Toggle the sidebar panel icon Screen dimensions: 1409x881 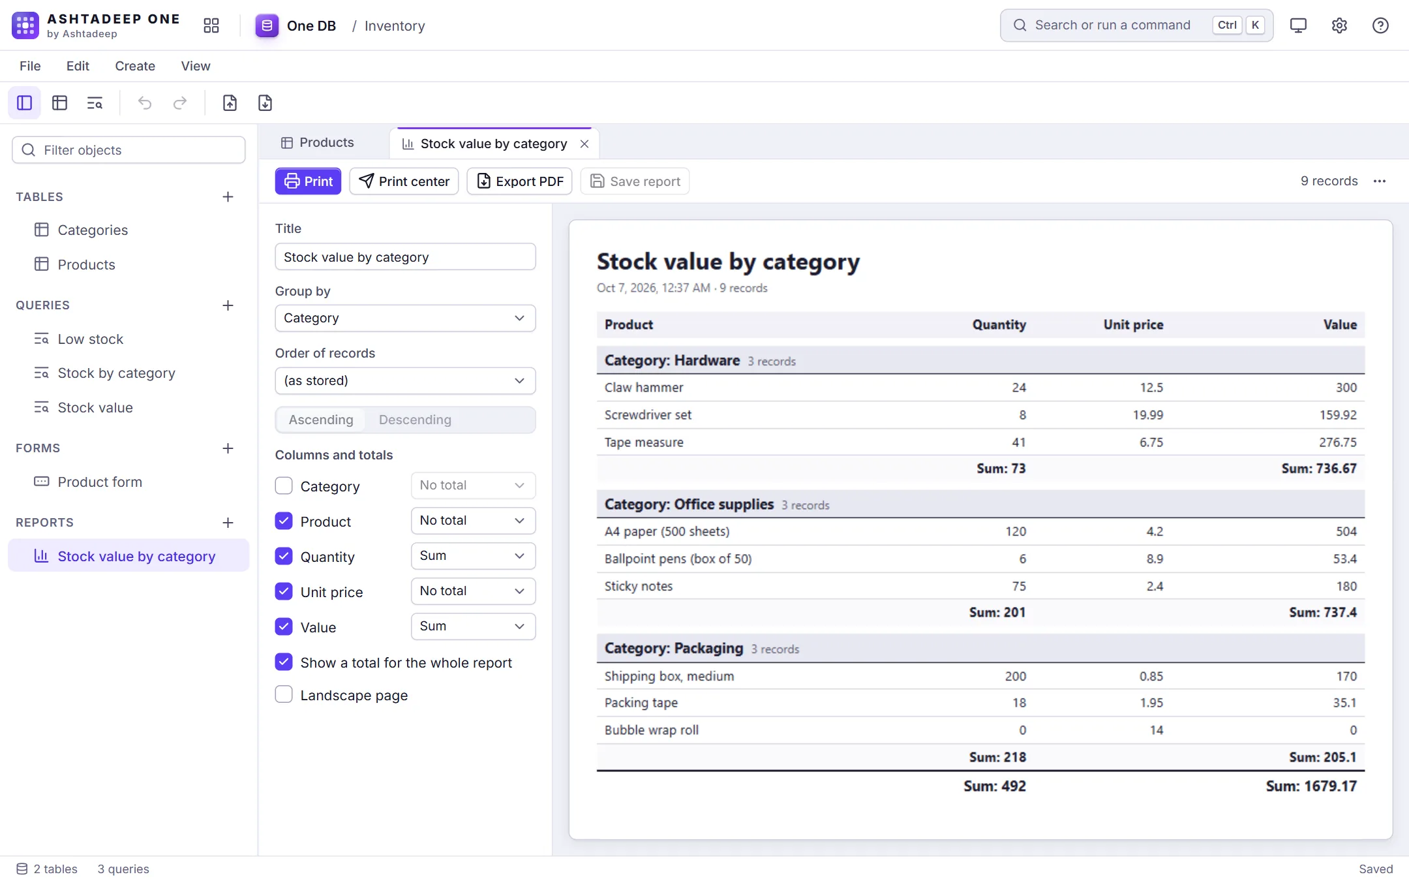tap(25, 103)
